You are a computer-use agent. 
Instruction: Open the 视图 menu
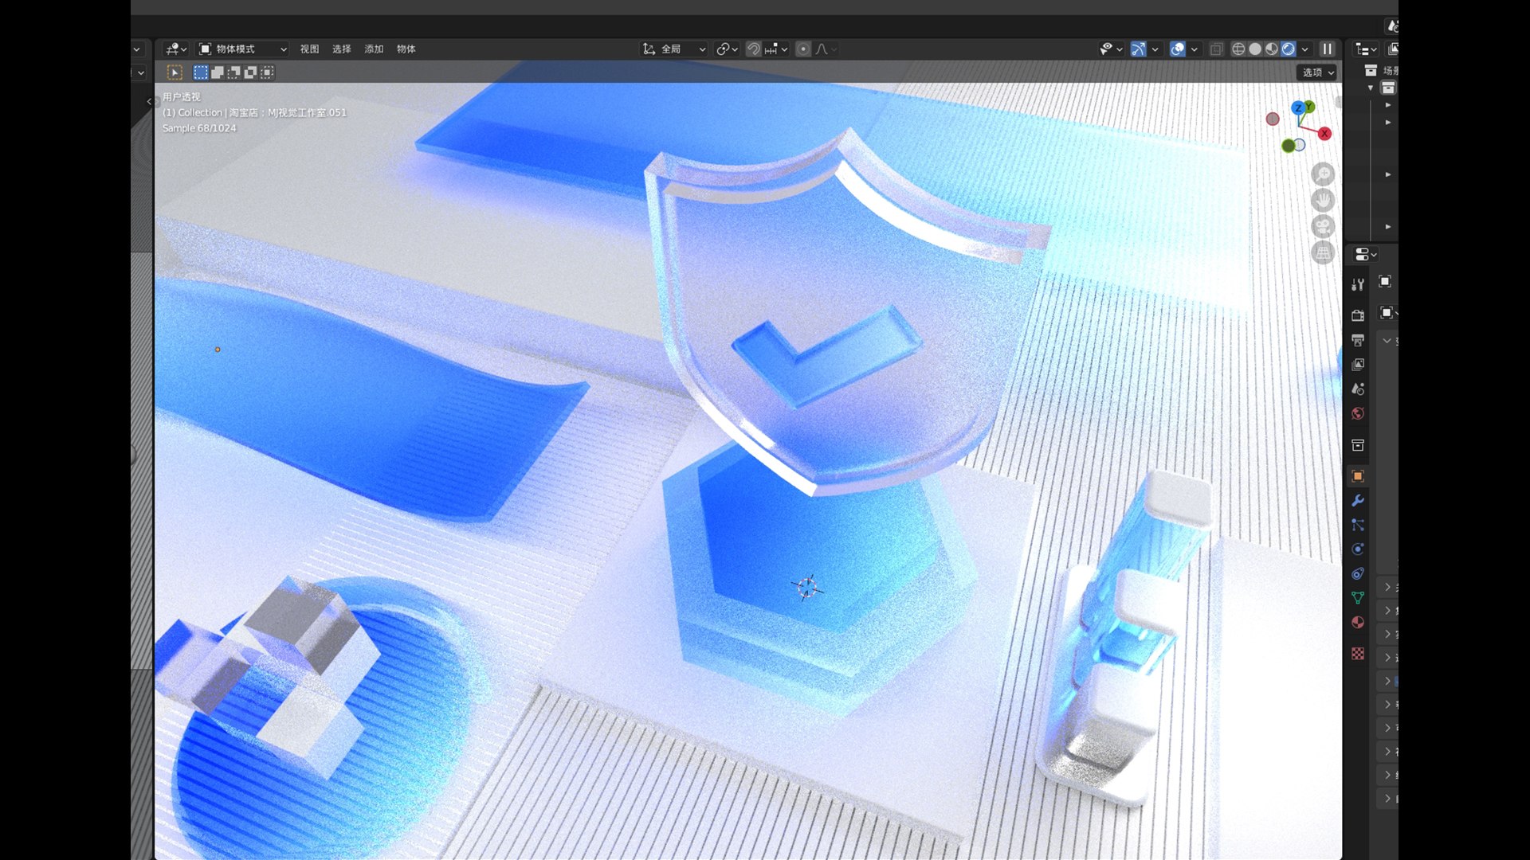(309, 49)
